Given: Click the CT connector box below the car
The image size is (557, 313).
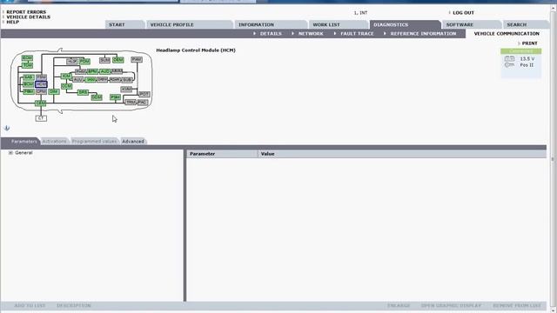Looking at the screenshot, I should [x=41, y=118].
